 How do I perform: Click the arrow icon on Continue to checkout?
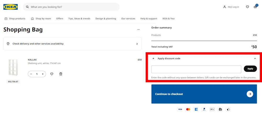pyautogui.click(x=250, y=94)
